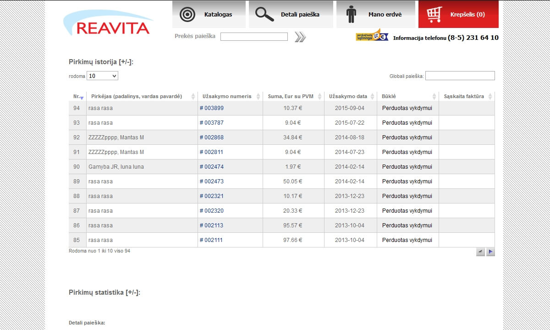Select buyer cell 'Gamyba JR, luna luna'

[x=142, y=167]
